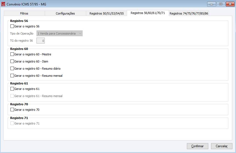Click the window title Convênio ICMS 57/95 - MG
Viewport: 236px width, 153px height.
click(26, 4)
